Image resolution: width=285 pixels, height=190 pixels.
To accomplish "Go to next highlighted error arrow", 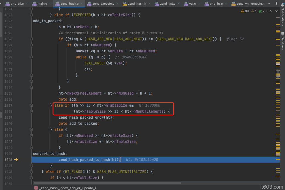I will pos(276,11).
